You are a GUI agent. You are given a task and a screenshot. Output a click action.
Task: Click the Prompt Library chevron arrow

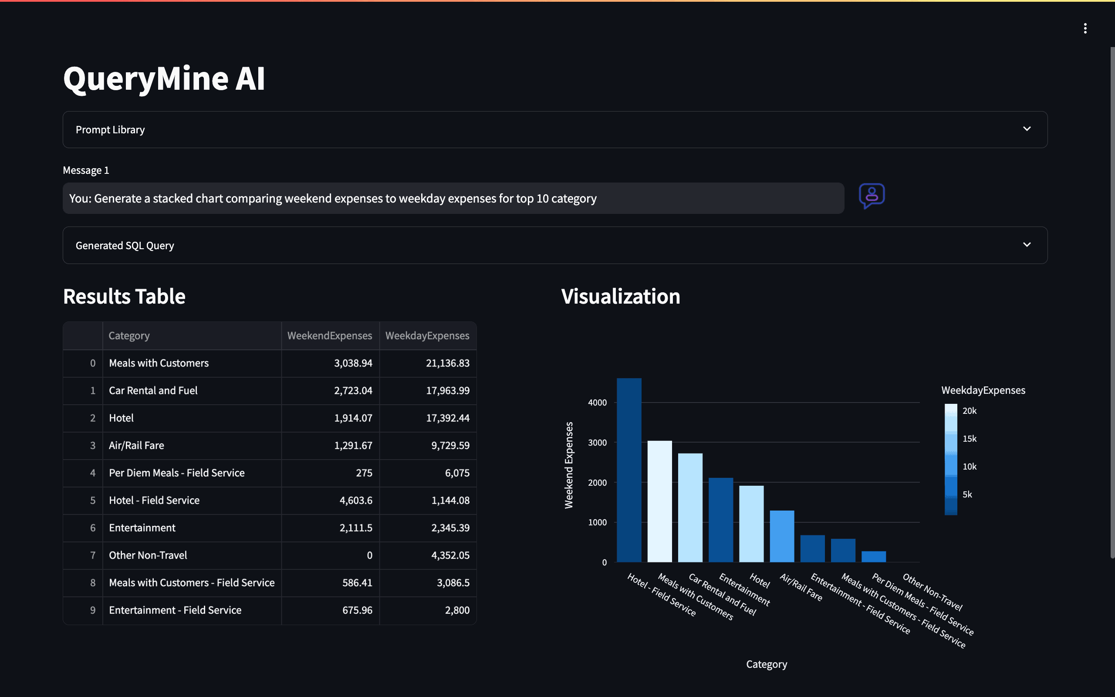tap(1027, 129)
